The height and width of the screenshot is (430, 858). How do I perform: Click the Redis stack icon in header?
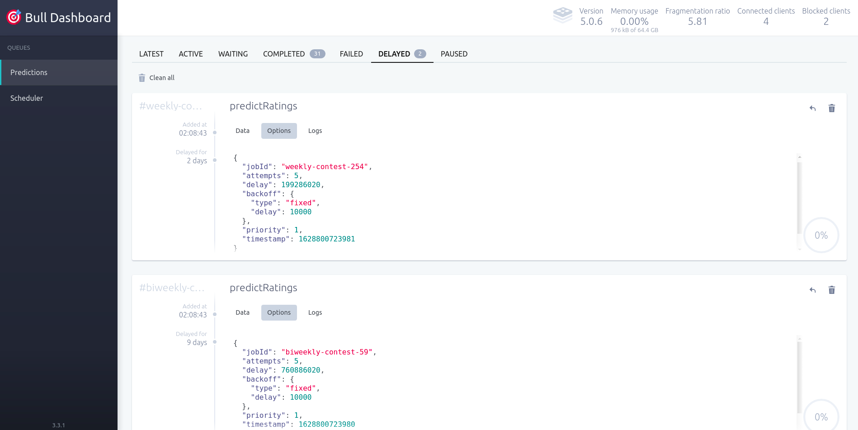[562, 15]
